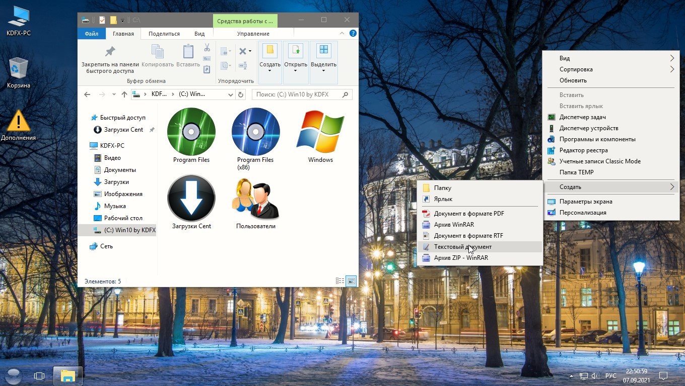Viewport: 685px width, 386px height.
Task: Switch to large icons view in status bar
Action: coord(351,281)
